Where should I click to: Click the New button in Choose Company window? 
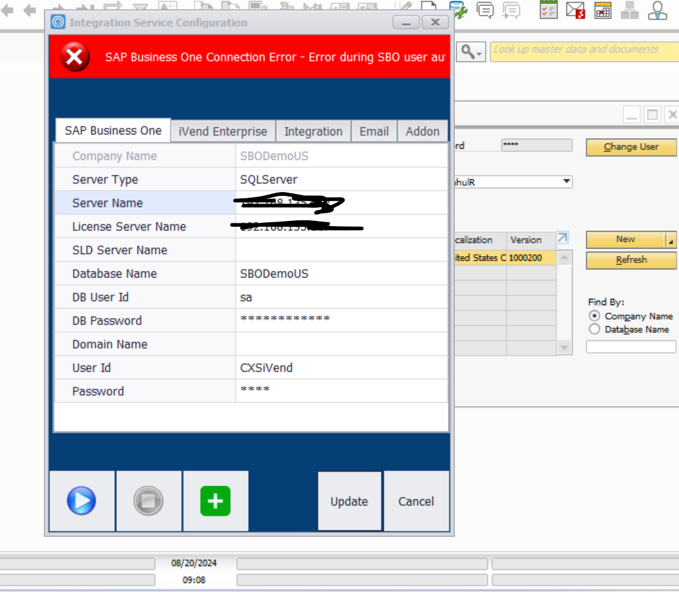point(626,239)
